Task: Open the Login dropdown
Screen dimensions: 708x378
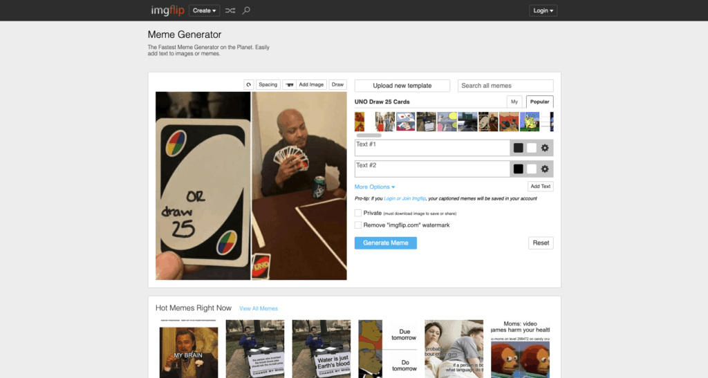Action: 543,10
